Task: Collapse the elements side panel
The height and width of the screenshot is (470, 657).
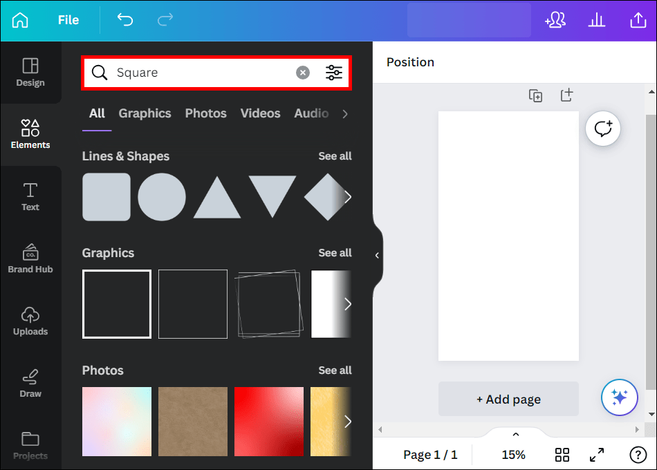Action: click(x=376, y=254)
